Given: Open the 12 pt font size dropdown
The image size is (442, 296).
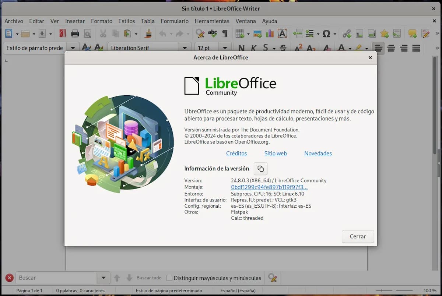Looking at the screenshot, I should (225, 48).
